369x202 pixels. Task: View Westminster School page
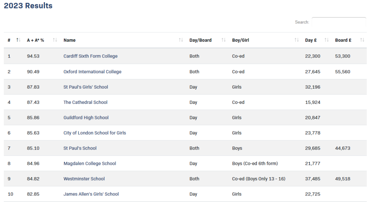[84, 179]
